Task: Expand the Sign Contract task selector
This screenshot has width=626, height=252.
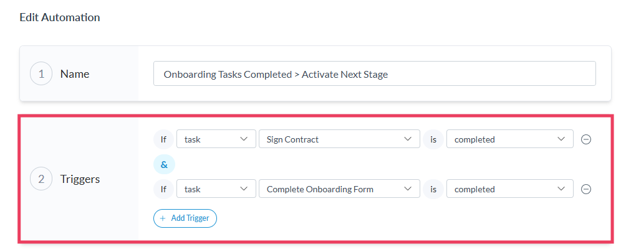Action: point(339,139)
